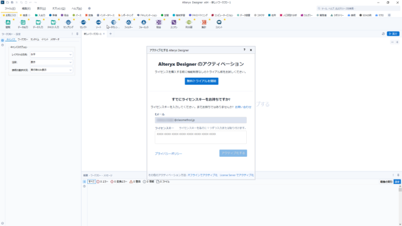Expand the annotations (注釈) dropdown
This screenshot has width=402, height=226.
click(52, 62)
